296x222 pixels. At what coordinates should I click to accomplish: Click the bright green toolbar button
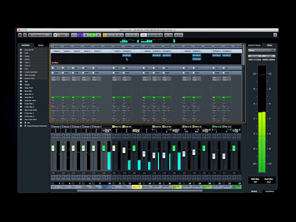point(92,35)
